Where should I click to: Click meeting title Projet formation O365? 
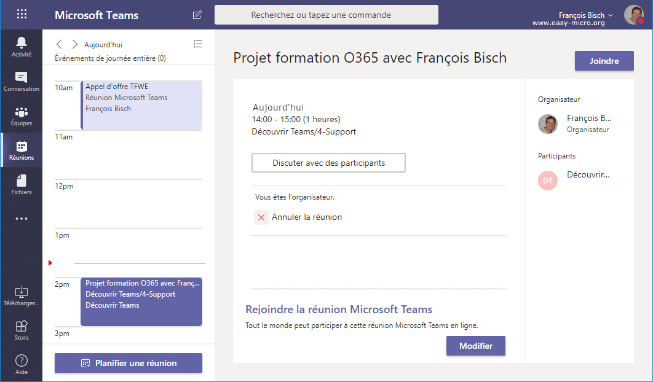click(x=370, y=58)
